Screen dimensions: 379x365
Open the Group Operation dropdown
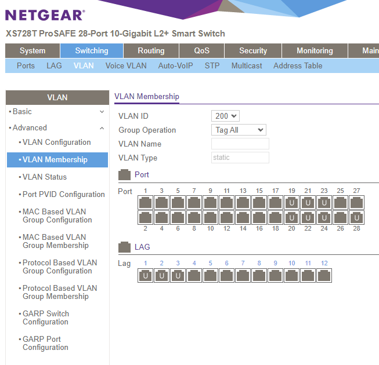(239, 130)
